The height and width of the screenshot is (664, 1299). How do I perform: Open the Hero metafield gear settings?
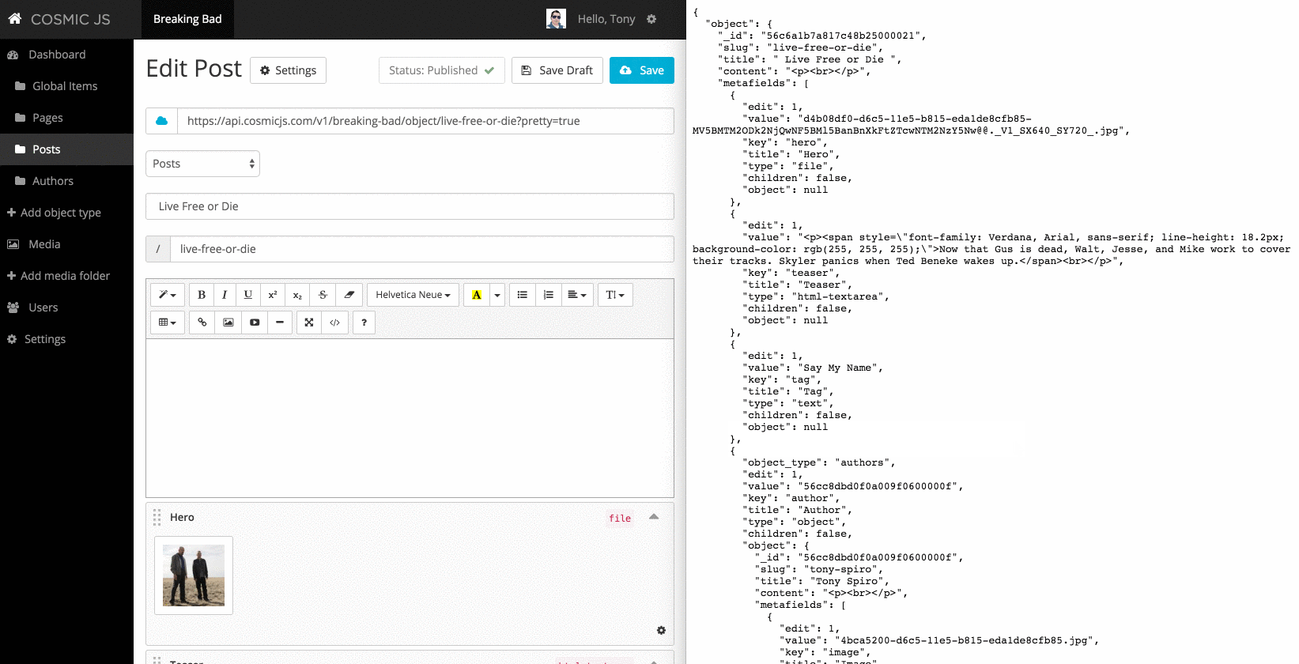point(661,630)
